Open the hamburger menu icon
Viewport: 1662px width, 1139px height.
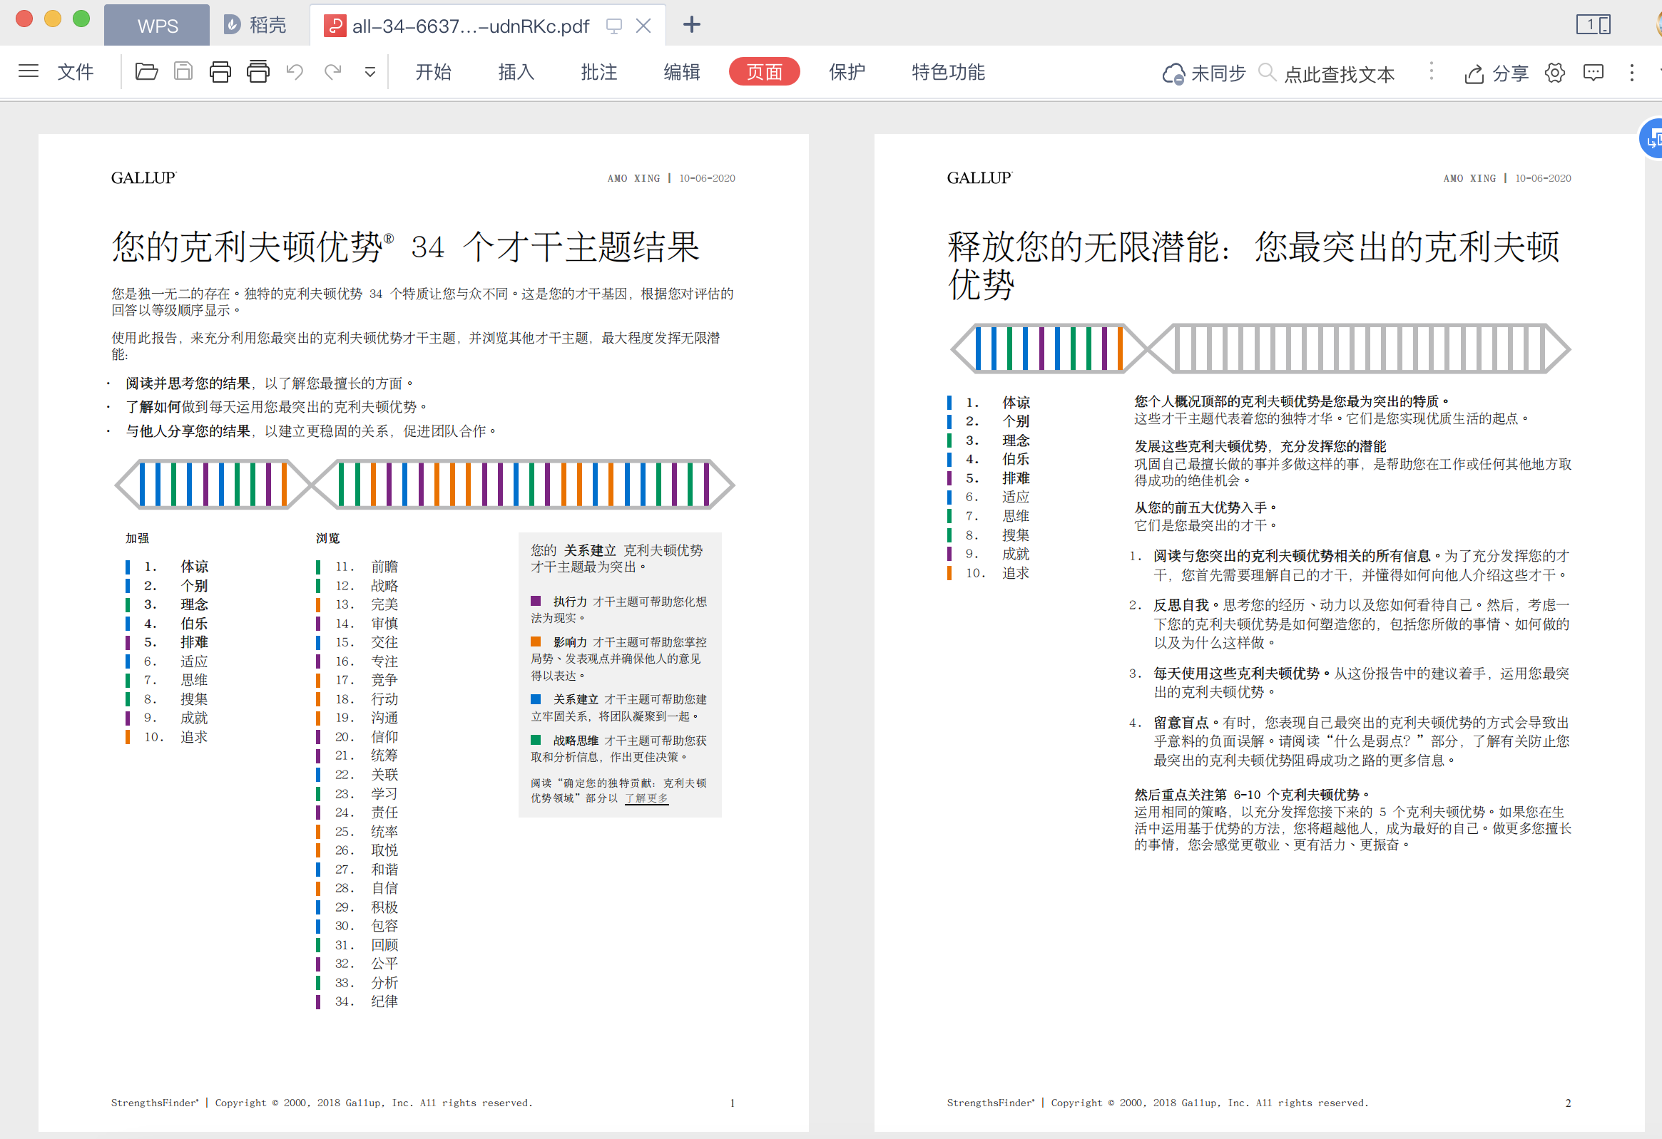[29, 71]
